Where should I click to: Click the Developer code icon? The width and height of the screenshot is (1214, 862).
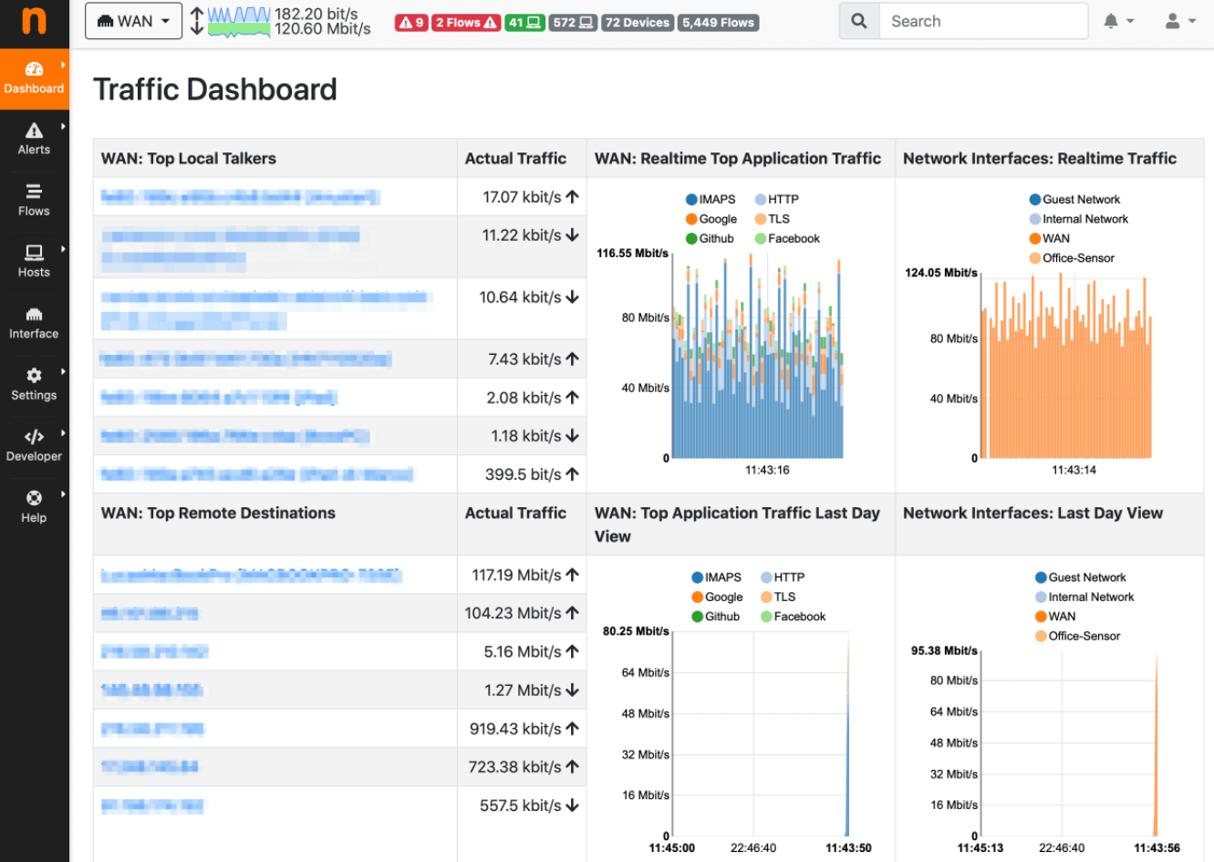tap(34, 441)
